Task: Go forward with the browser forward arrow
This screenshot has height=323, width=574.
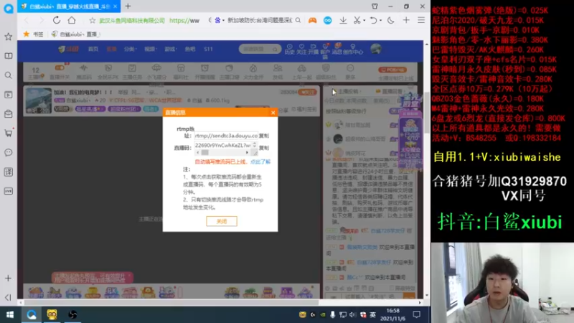Action: click(x=41, y=21)
